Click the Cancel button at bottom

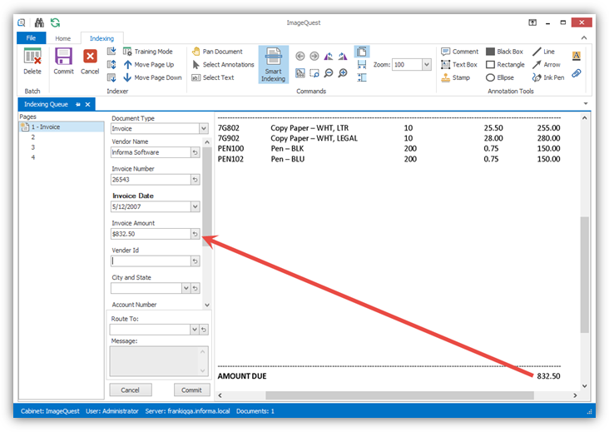(x=130, y=390)
